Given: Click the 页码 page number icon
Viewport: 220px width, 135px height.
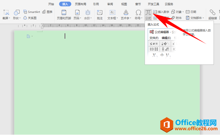Looking at the screenshot, I should 77,13.
